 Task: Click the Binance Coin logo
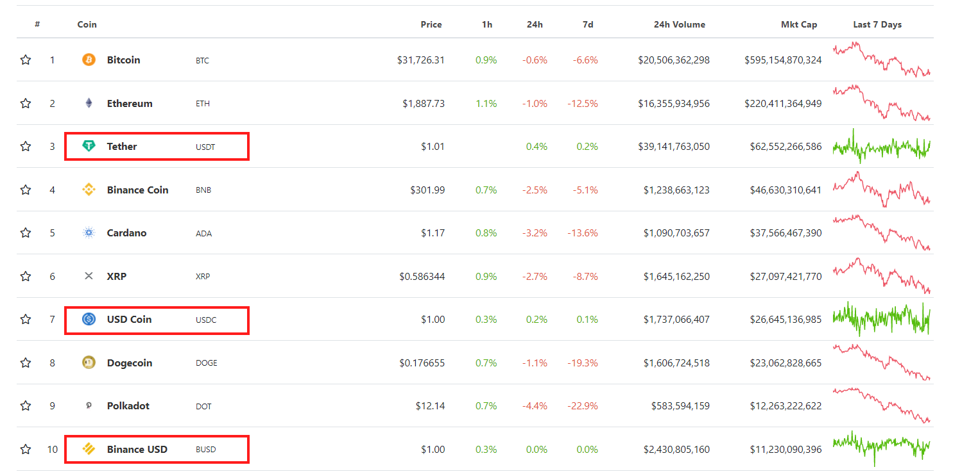tap(89, 190)
